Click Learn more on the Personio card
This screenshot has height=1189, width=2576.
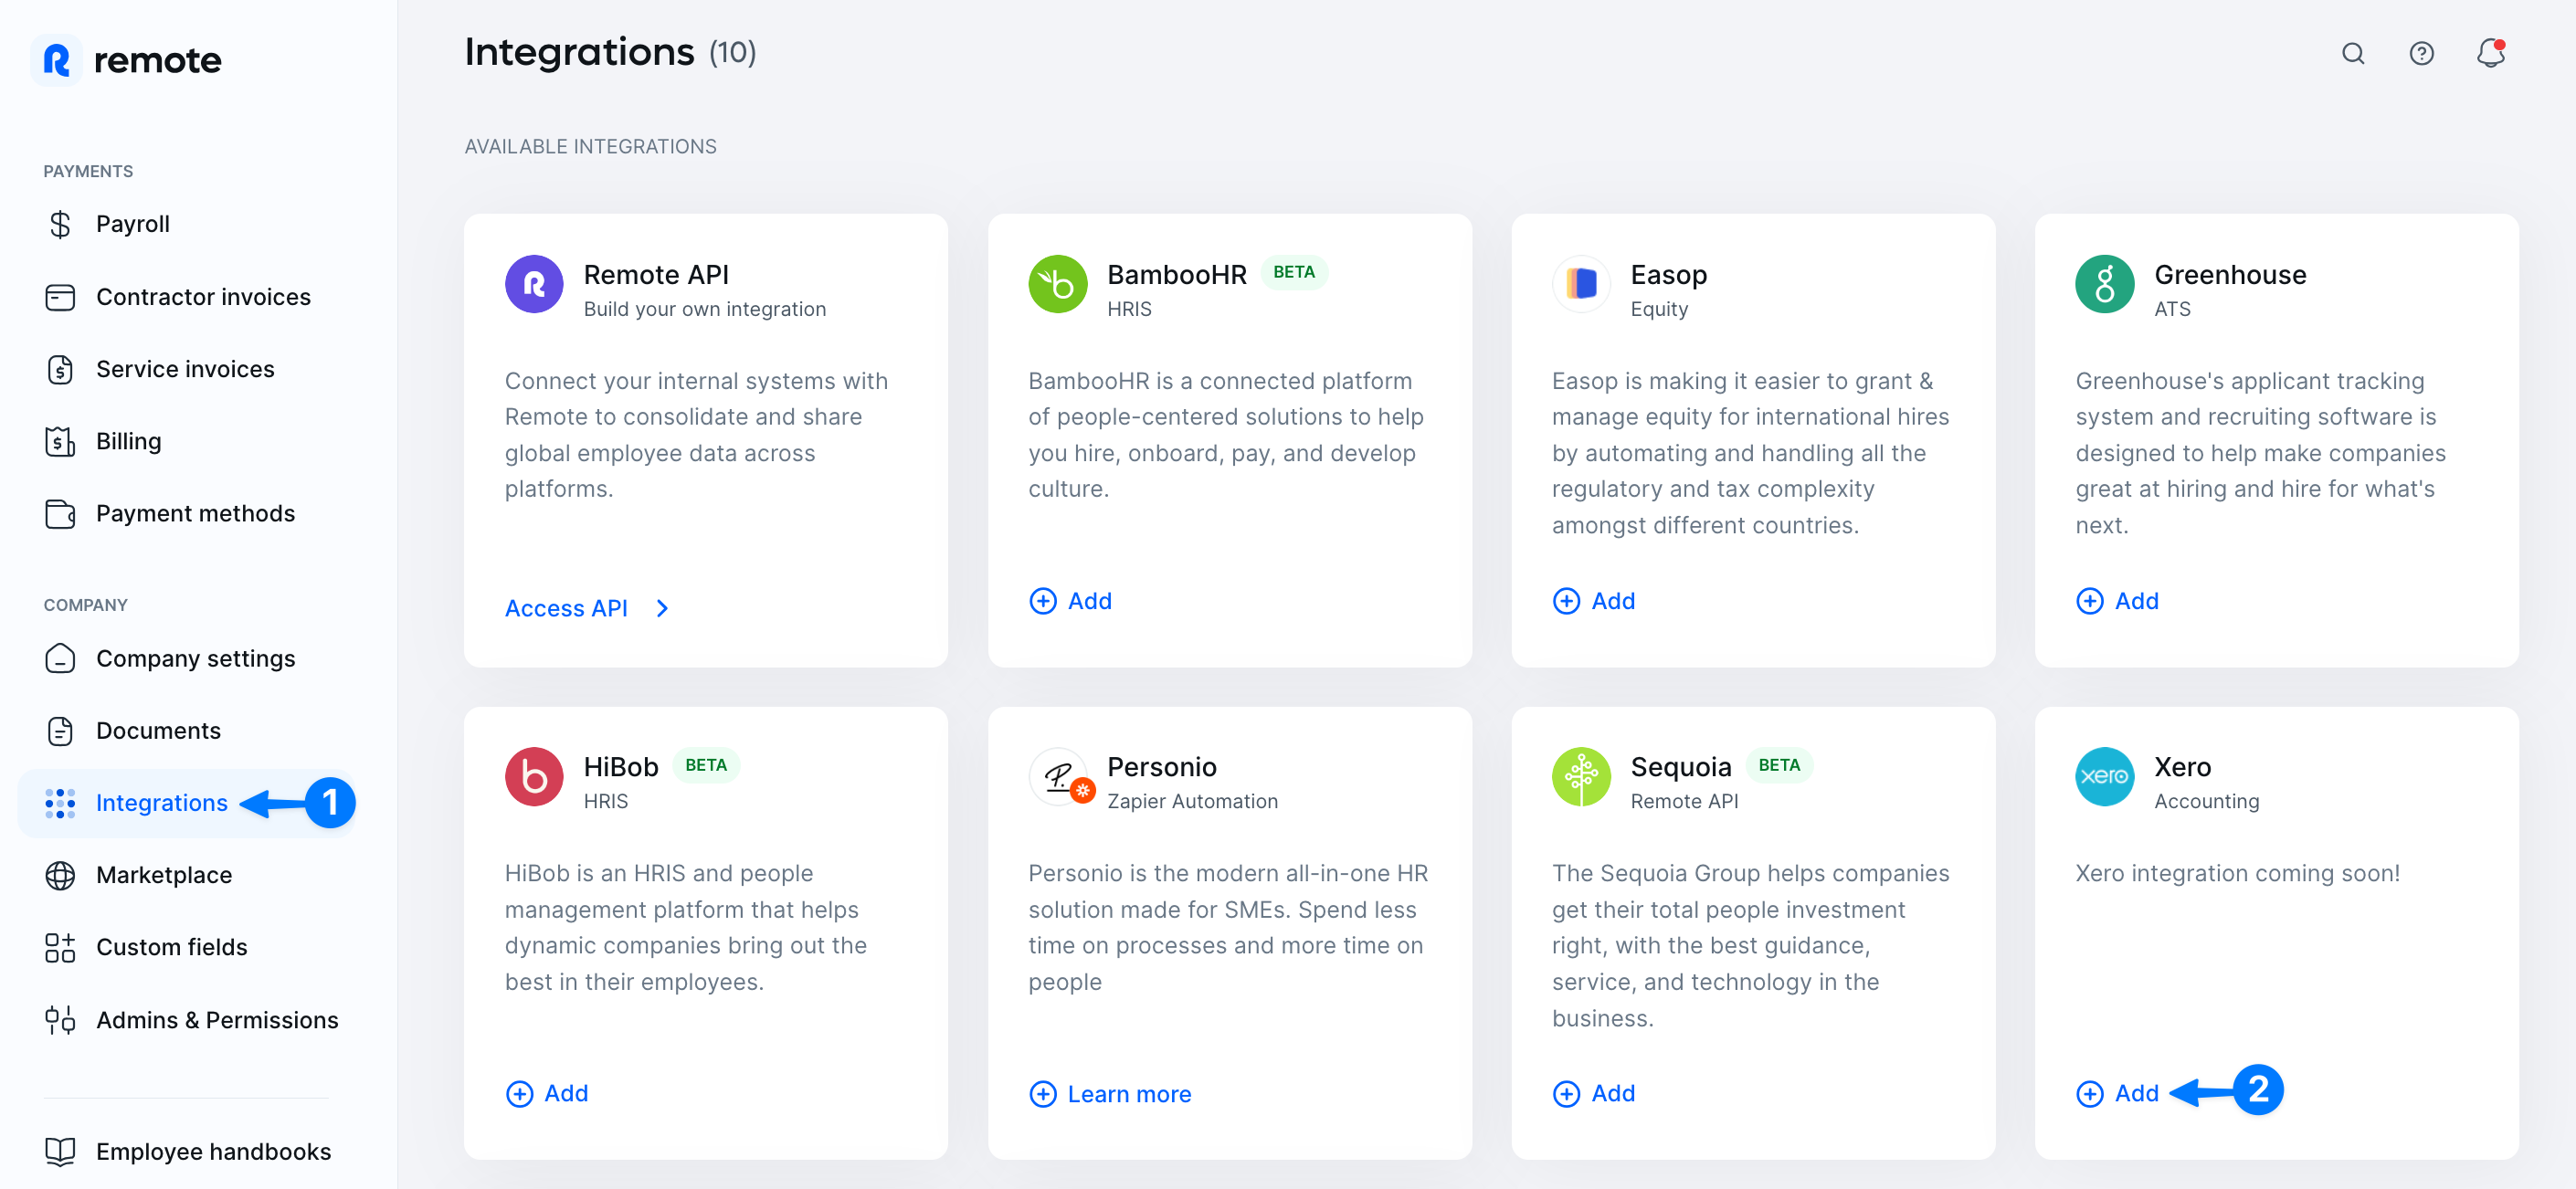point(1110,1093)
